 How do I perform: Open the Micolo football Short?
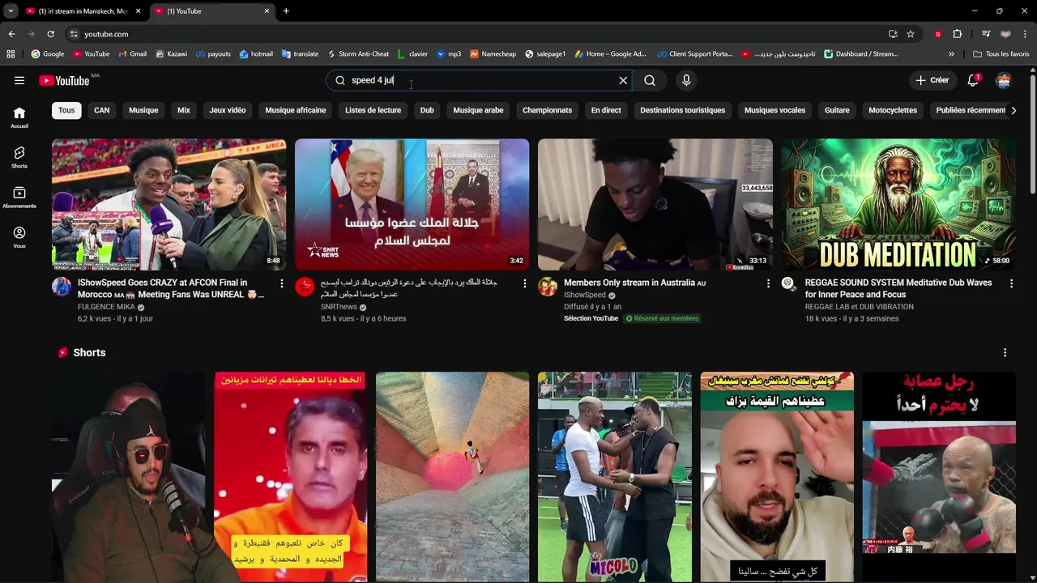pos(614,477)
